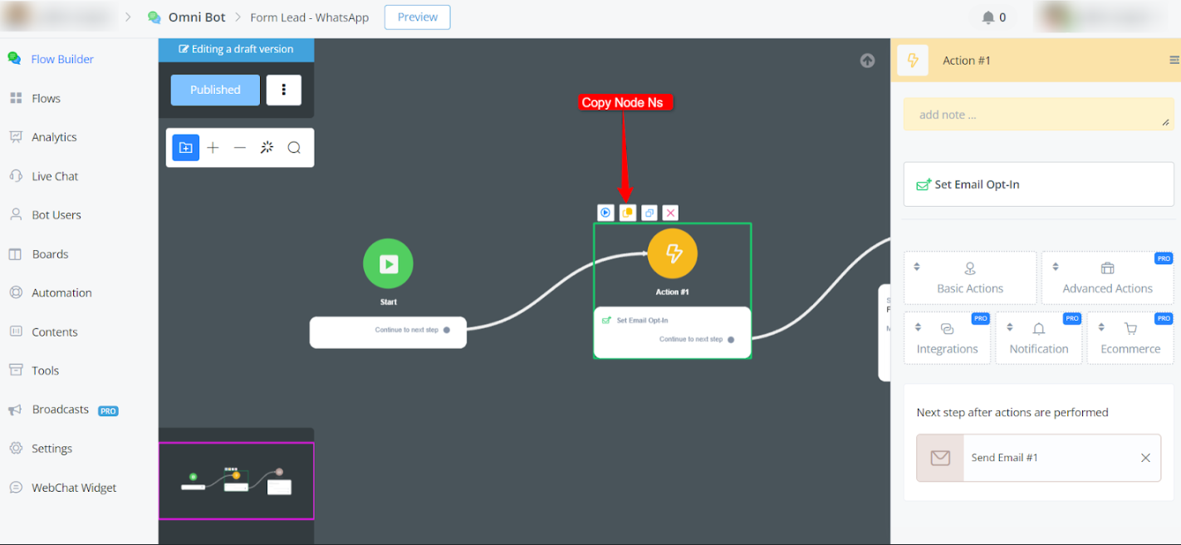Open the search magnifier in canvas toolbar

click(x=294, y=148)
